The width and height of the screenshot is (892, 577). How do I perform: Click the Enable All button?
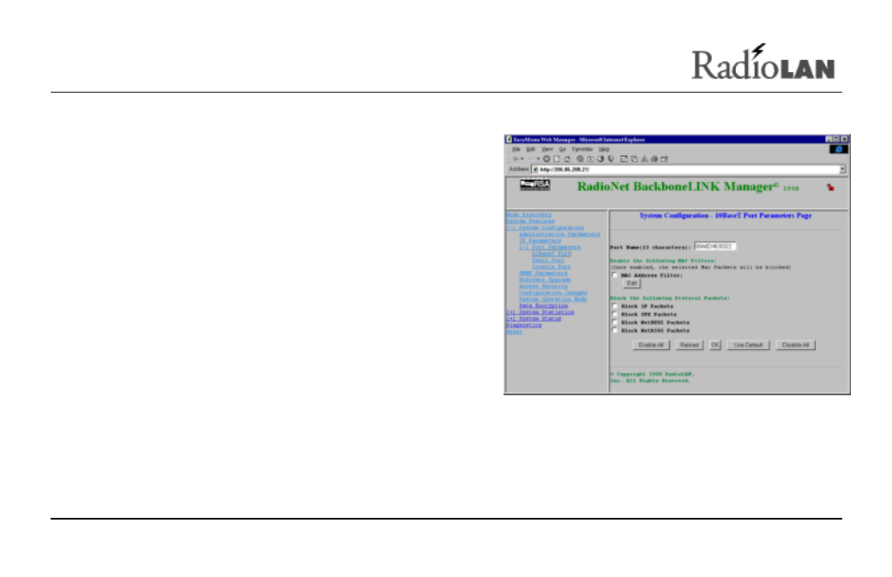pos(651,345)
